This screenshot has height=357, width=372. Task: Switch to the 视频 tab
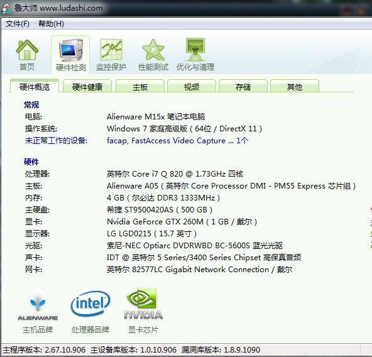(x=192, y=86)
